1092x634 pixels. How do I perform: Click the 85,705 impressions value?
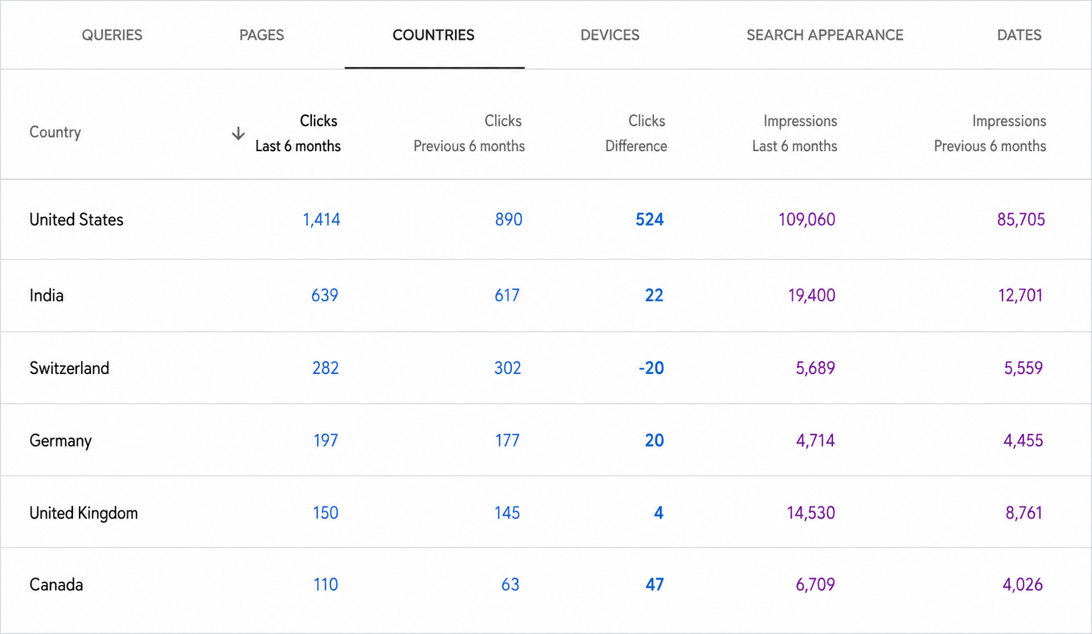(x=1021, y=220)
